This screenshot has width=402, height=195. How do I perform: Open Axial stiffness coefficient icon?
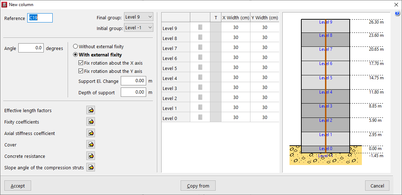point(91,133)
